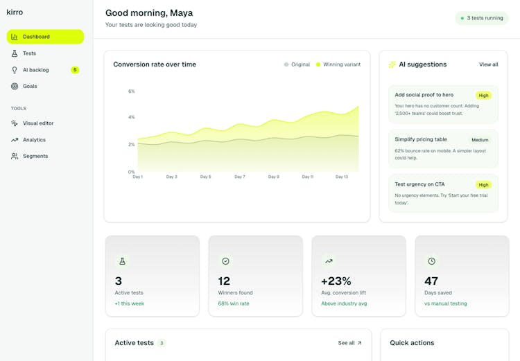This screenshot has height=361, width=520.
Task: Click the checkmark badge icon in Winners card
Action: click(x=225, y=261)
